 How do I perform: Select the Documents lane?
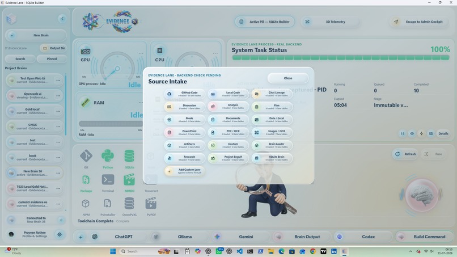tap(228, 120)
